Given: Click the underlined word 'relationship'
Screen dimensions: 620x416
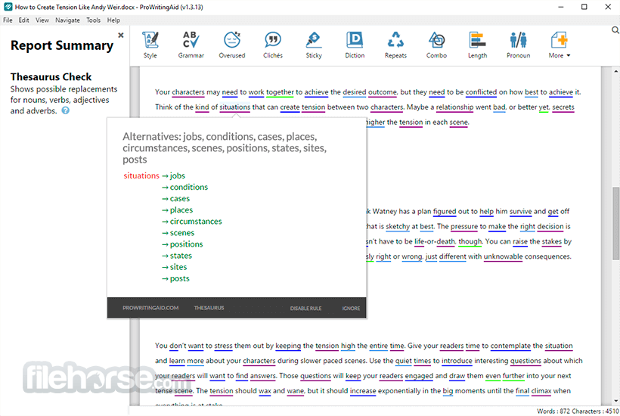Looking at the screenshot, I should click(x=454, y=107).
